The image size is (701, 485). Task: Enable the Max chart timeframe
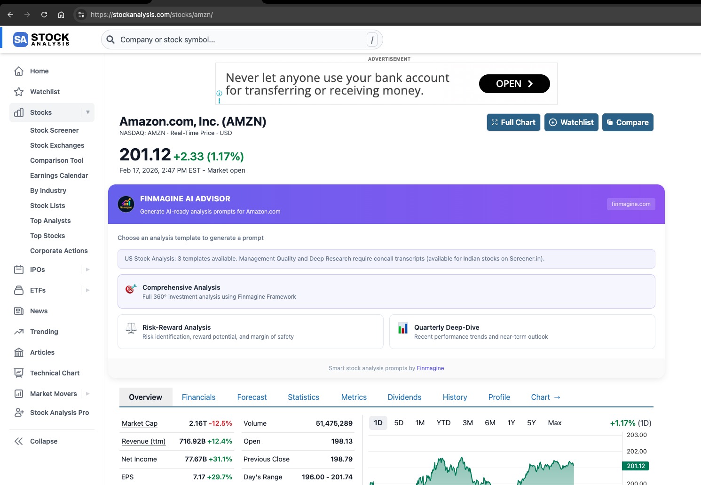(x=554, y=423)
